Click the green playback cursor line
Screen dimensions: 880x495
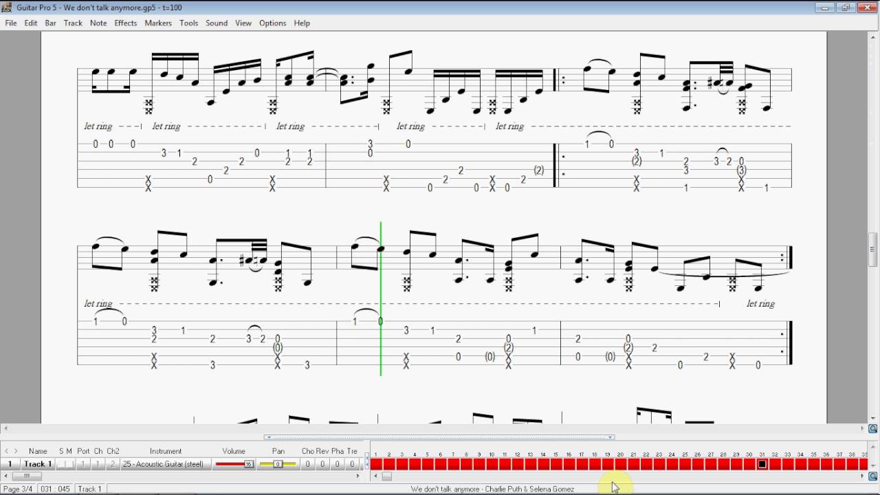coord(381,298)
